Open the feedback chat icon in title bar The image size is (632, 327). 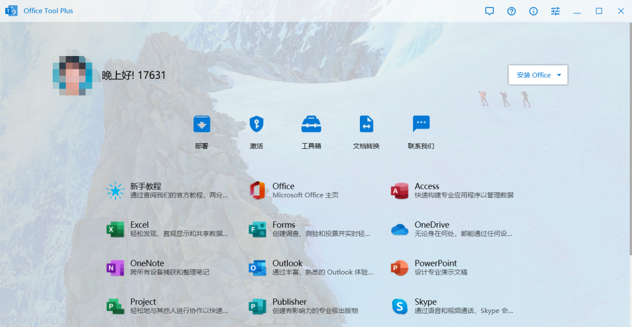click(489, 11)
